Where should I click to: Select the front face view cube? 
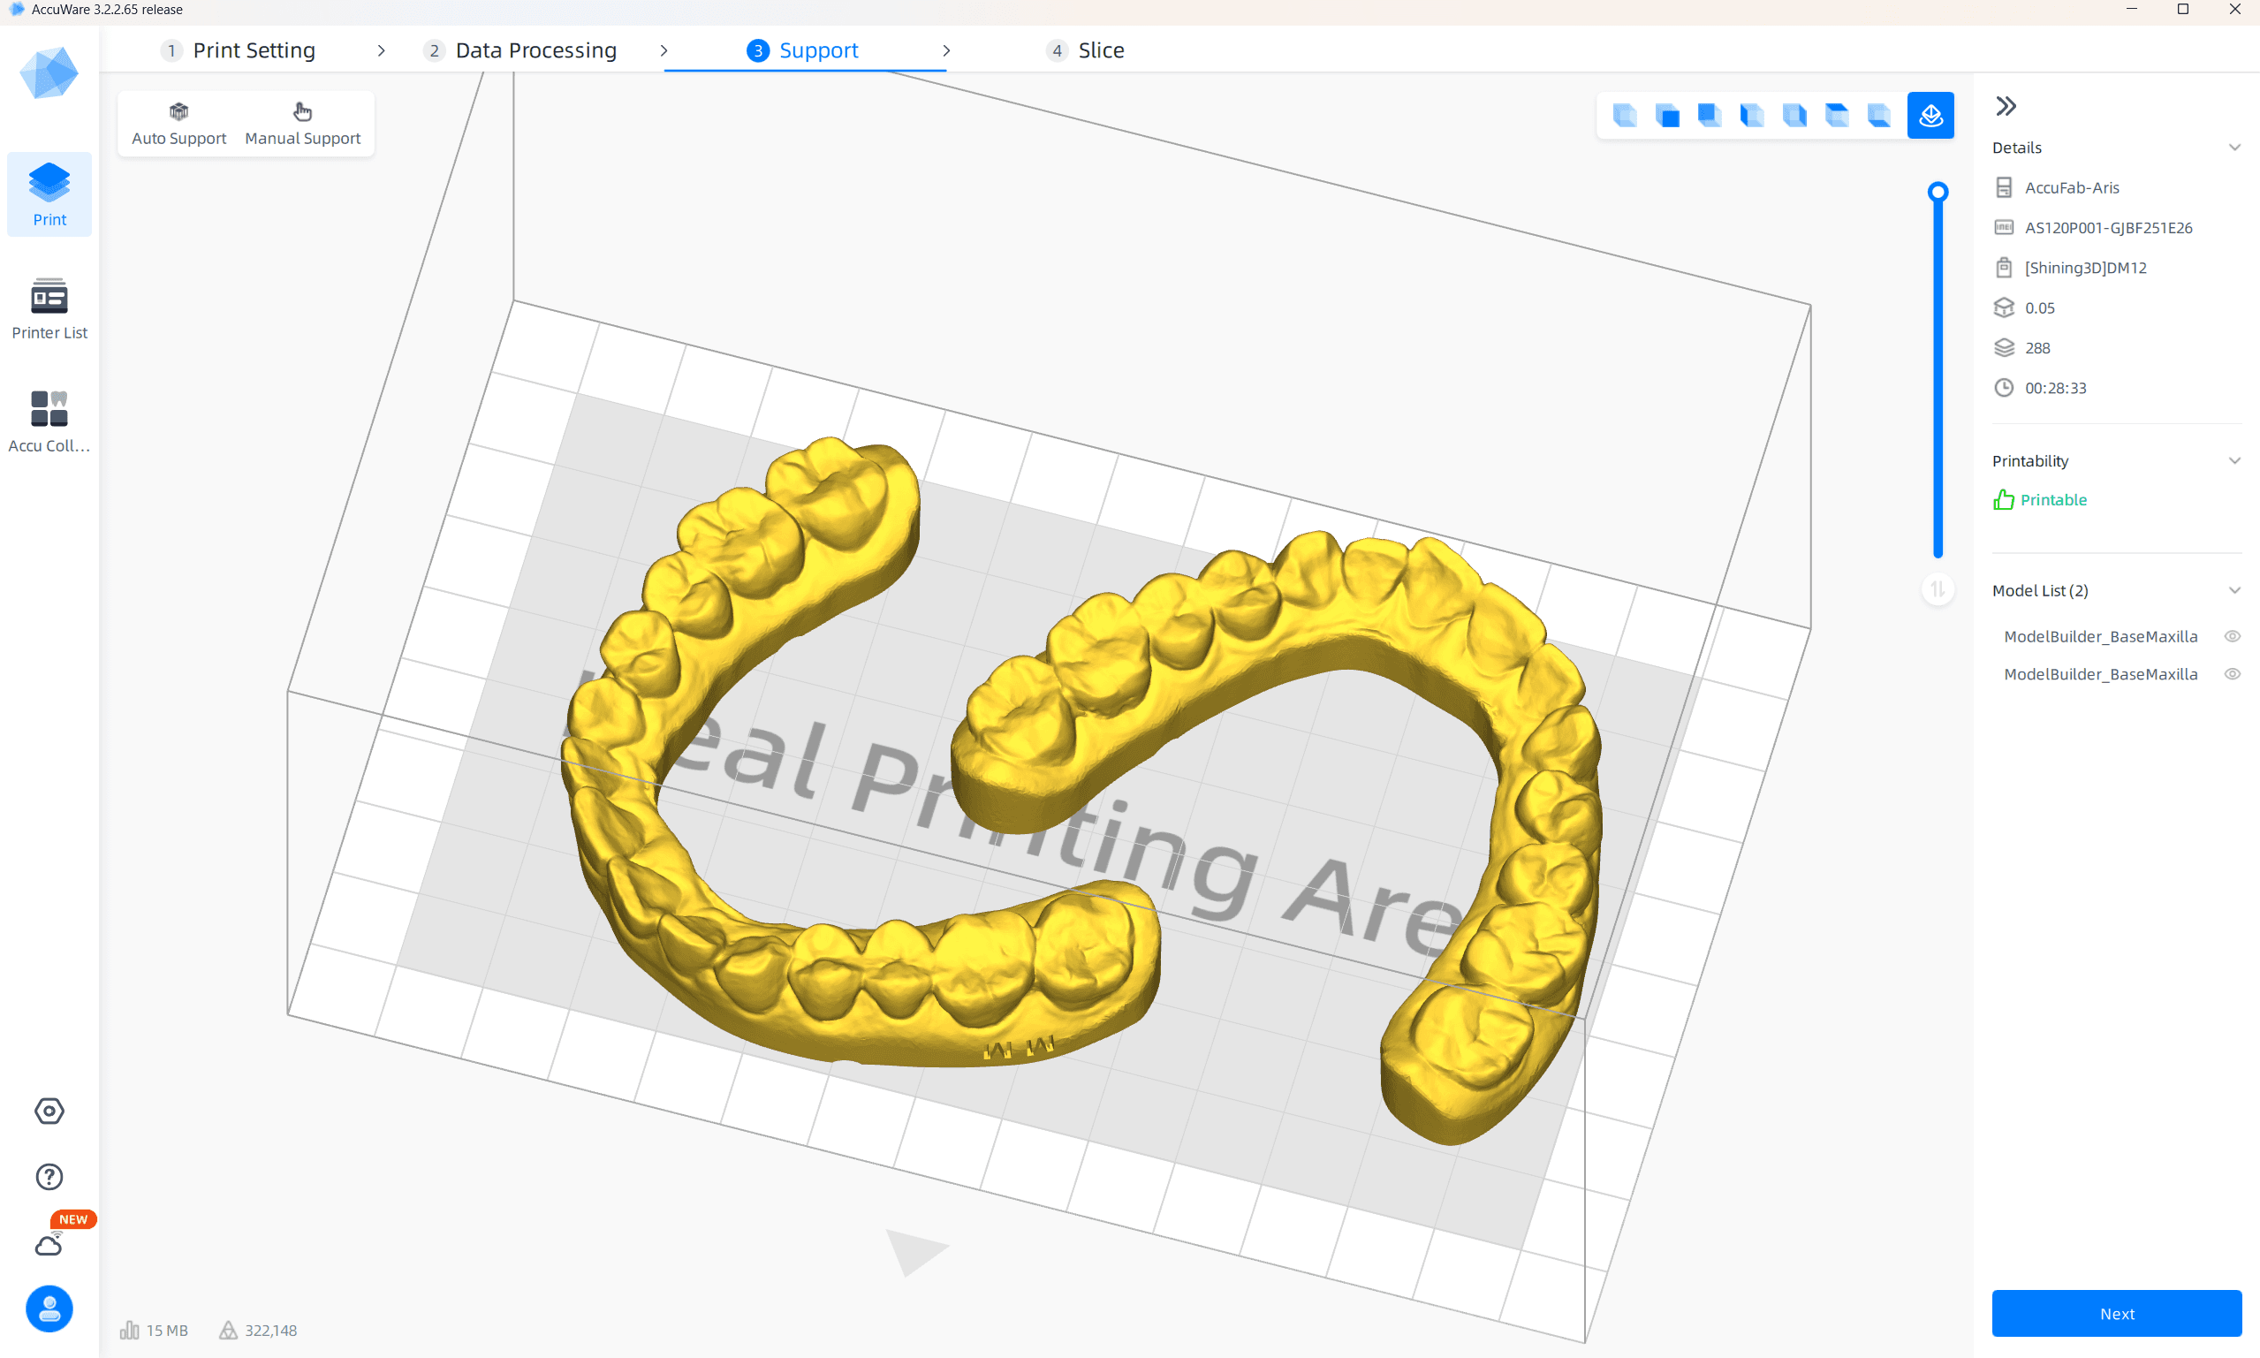click(1667, 115)
